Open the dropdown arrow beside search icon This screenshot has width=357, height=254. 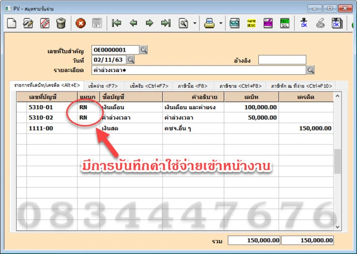point(195,23)
